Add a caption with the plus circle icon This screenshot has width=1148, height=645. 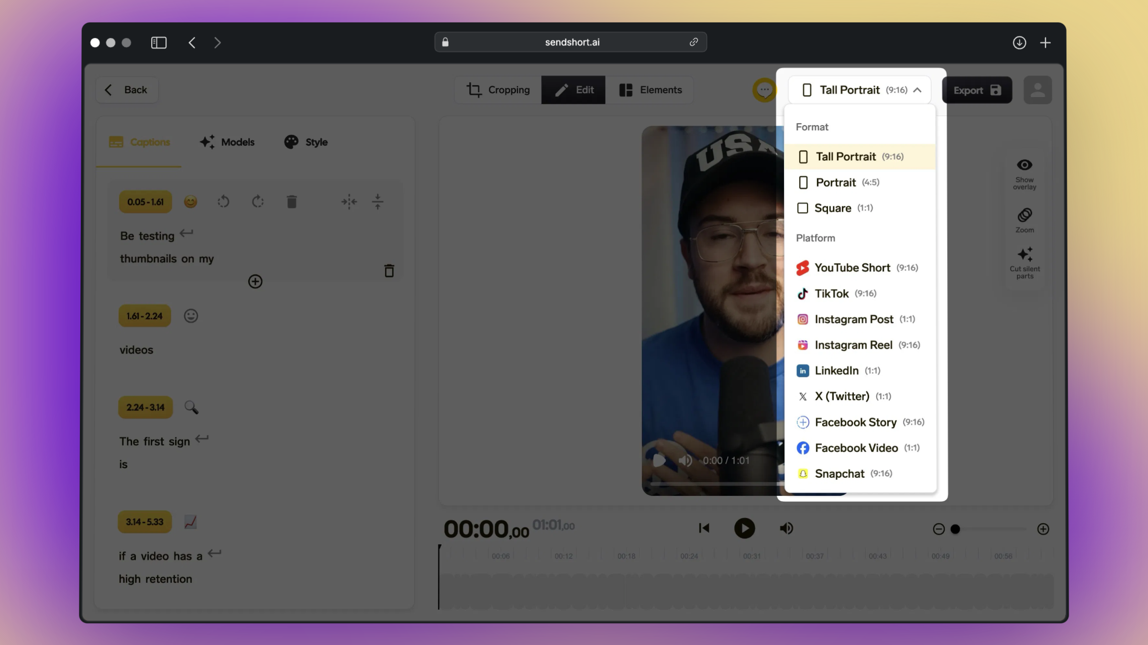pyautogui.click(x=255, y=281)
